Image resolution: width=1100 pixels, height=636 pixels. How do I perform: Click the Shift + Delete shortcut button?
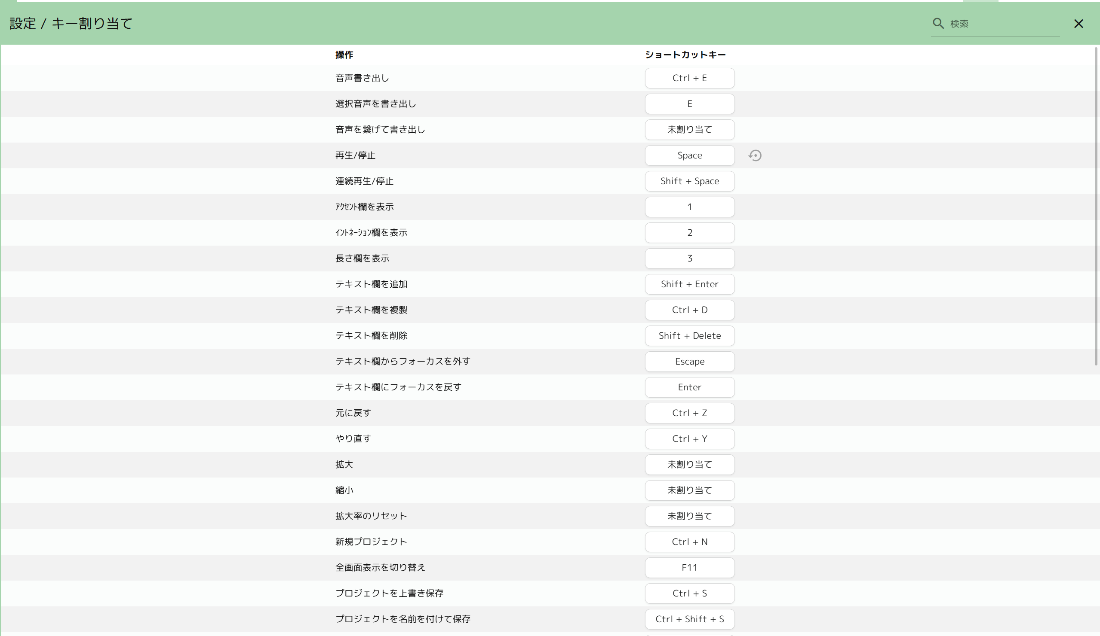coord(689,336)
